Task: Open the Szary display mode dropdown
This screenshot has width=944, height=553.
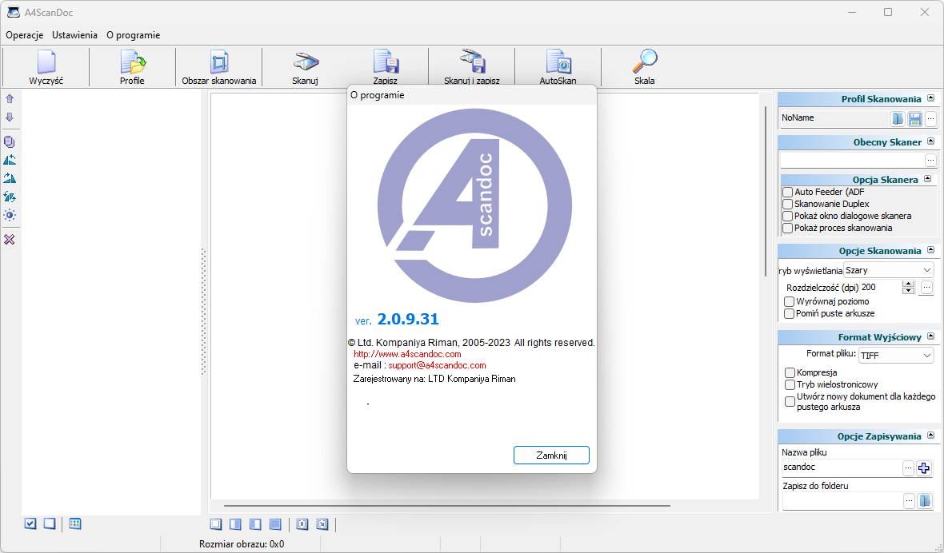Action: (x=889, y=270)
